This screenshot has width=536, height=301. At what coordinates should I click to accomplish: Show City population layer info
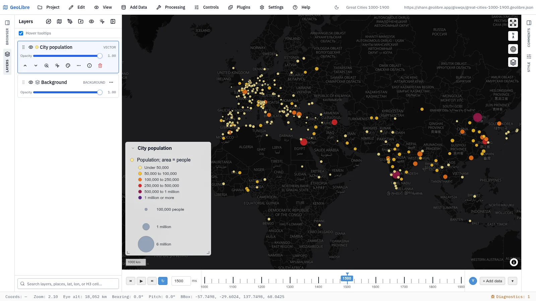click(89, 66)
